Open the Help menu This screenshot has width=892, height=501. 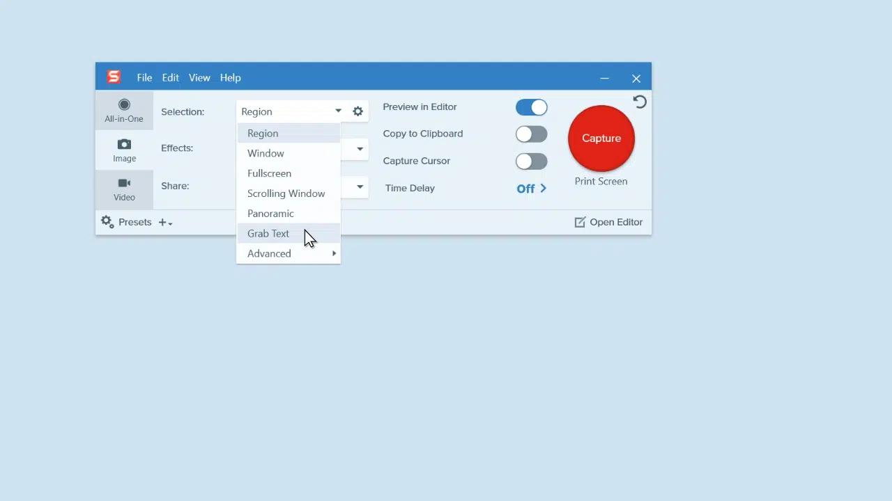[231, 78]
